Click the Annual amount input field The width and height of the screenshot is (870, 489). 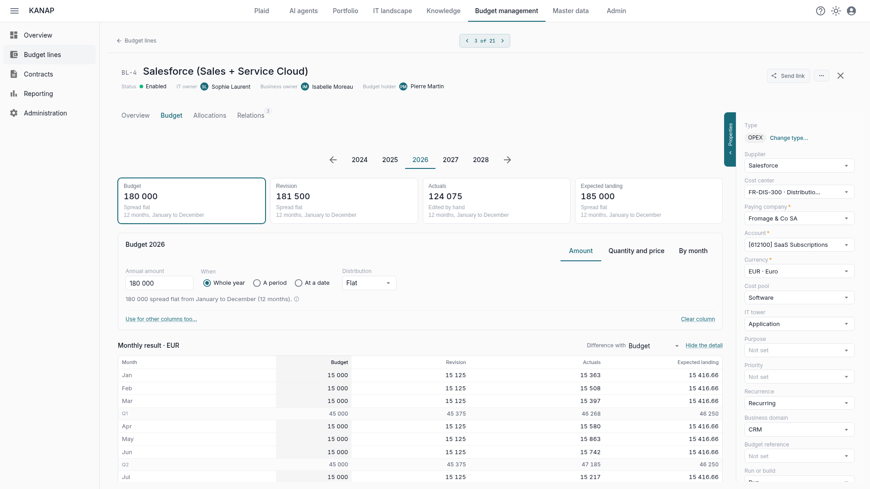[x=159, y=283]
